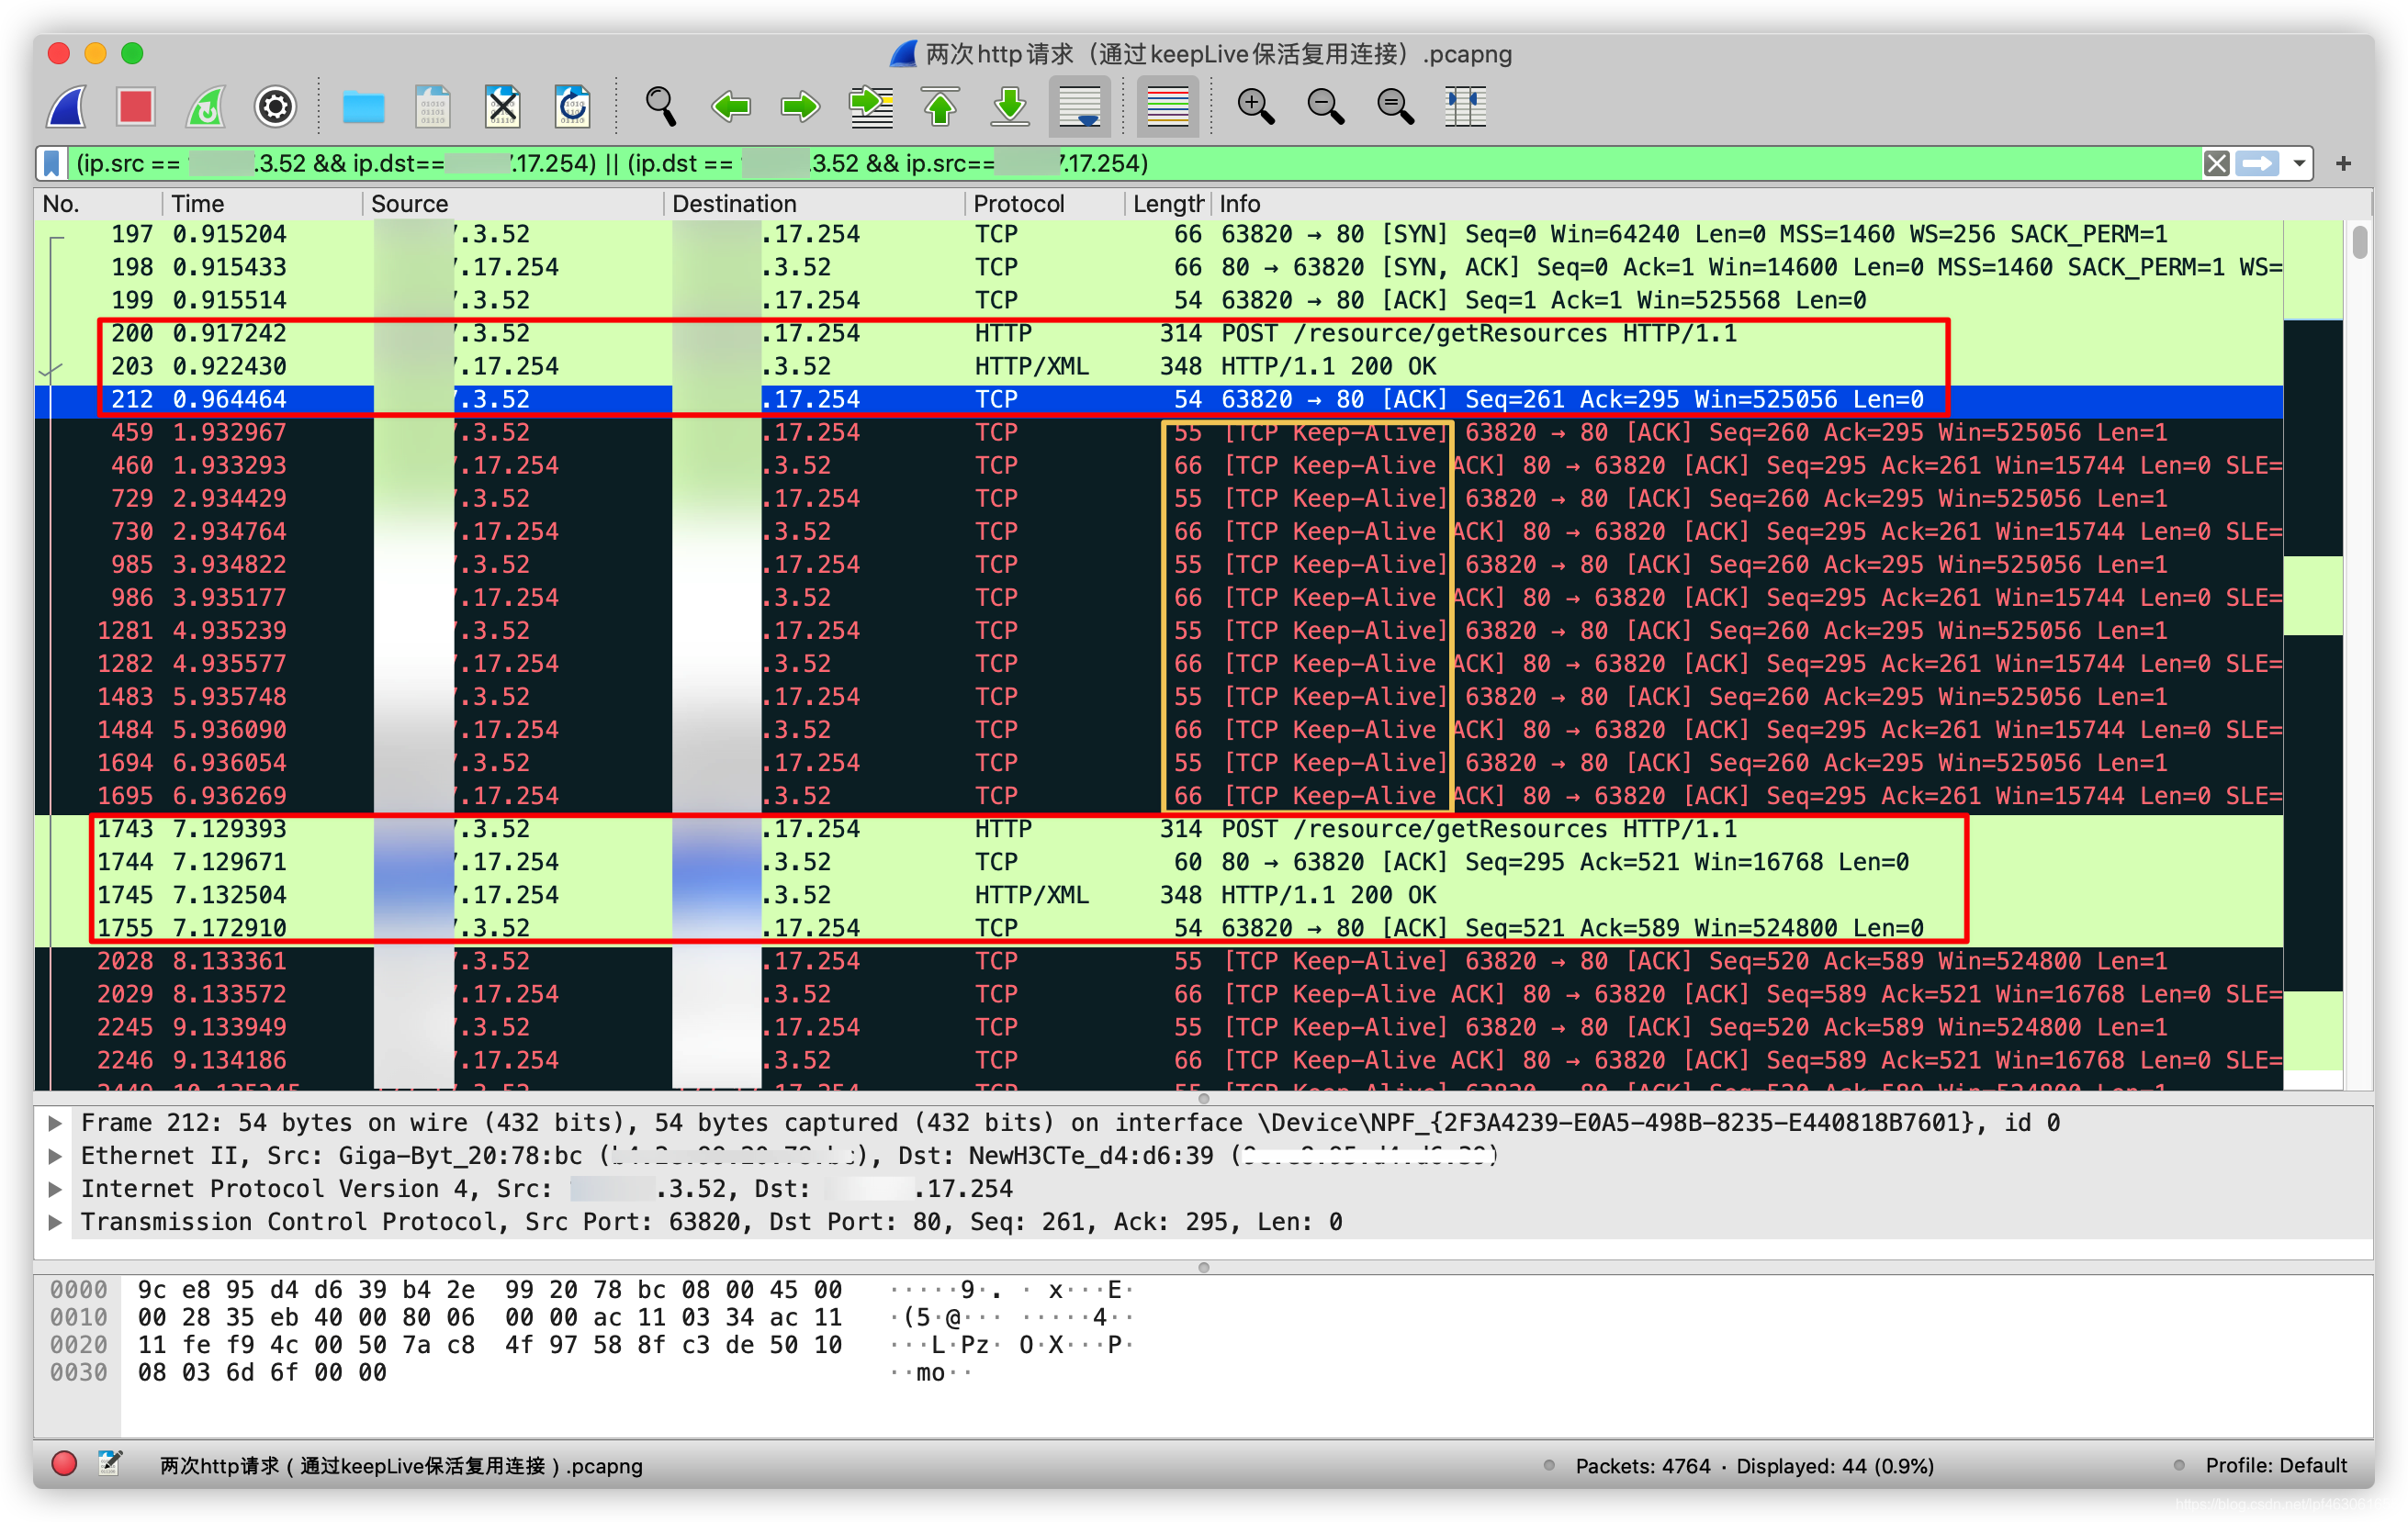This screenshot has height=1522, width=2408.
Task: Go to previous packet green left arrow
Action: pyautogui.click(x=731, y=106)
